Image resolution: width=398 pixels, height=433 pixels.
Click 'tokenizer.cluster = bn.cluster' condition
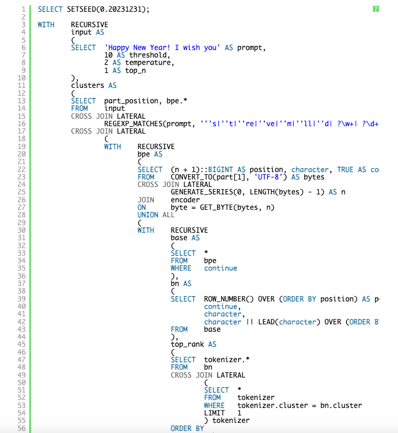pos(299,405)
